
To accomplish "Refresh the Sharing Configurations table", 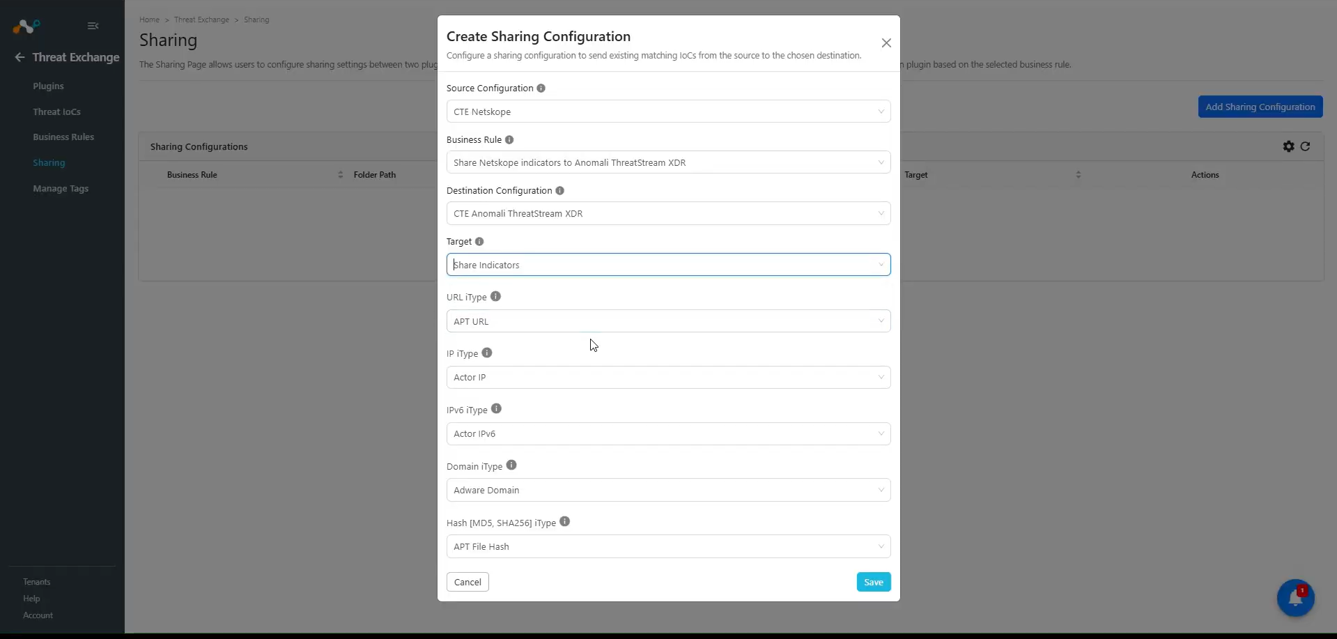I will (1305, 146).
